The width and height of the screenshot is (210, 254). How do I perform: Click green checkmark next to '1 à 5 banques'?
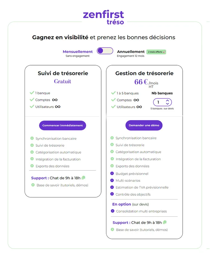113,93
